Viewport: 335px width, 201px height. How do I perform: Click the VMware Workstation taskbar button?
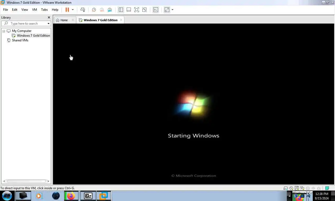tap(104, 196)
